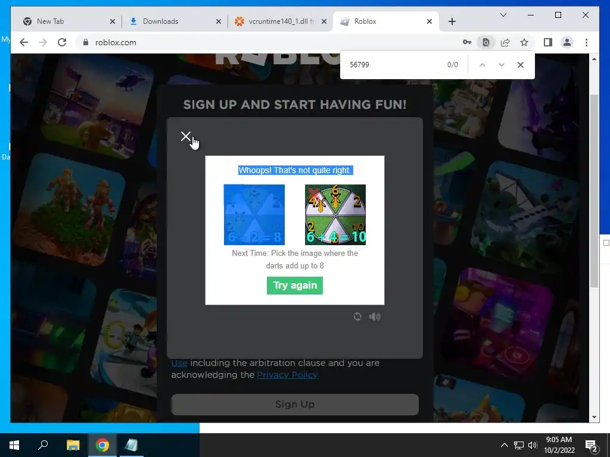The height and width of the screenshot is (457, 610).
Task: Click the scrollbar down arrow
Action: [x=594, y=417]
